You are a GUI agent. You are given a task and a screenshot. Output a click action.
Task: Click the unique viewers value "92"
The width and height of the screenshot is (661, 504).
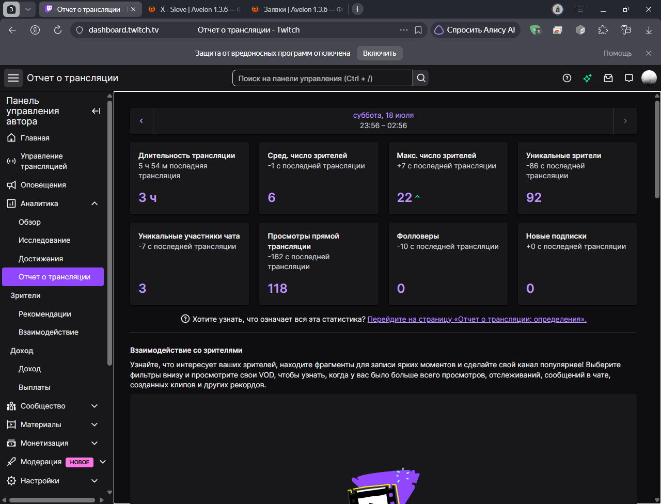tap(534, 197)
